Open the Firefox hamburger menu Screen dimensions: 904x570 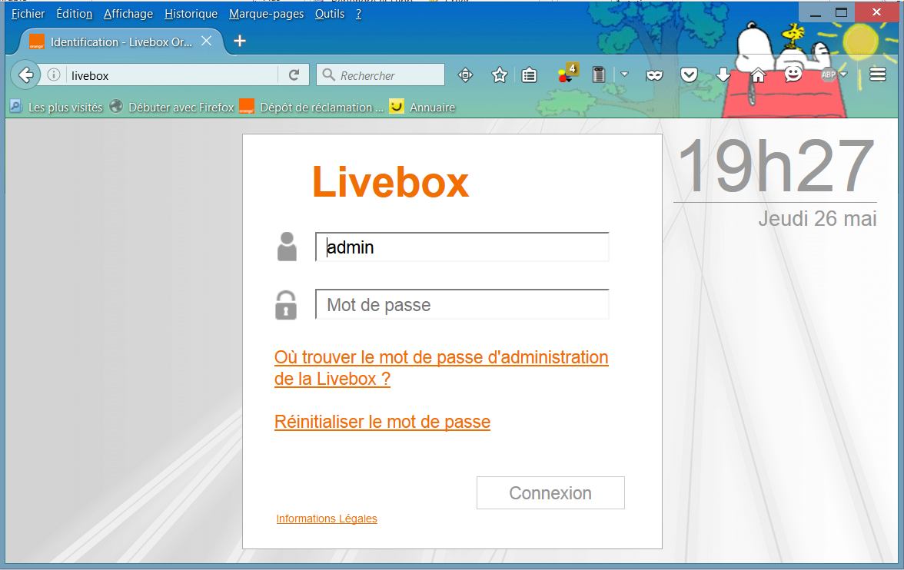(x=877, y=75)
